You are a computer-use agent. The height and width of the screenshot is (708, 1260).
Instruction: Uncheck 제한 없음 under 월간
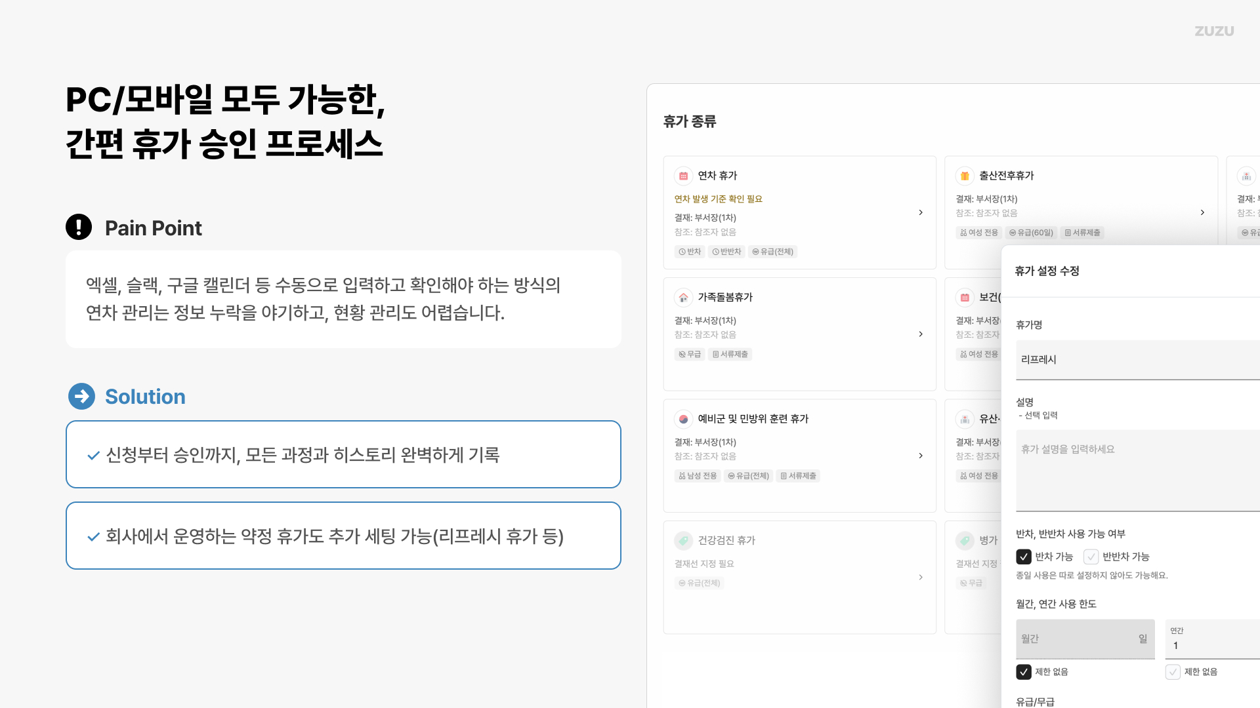(x=1024, y=672)
